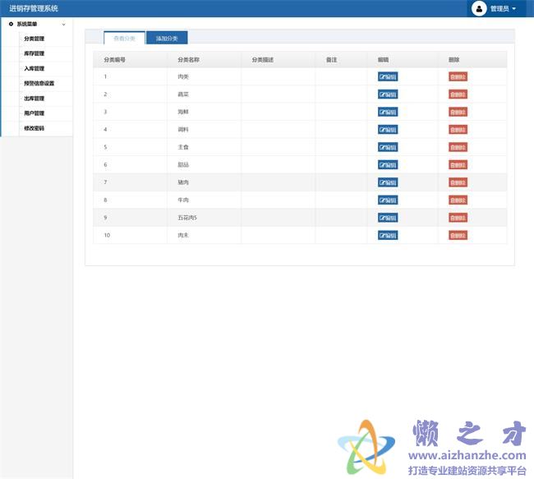534x479 pixels.
Task: Click the admin user avatar icon
Action: coord(478,8)
